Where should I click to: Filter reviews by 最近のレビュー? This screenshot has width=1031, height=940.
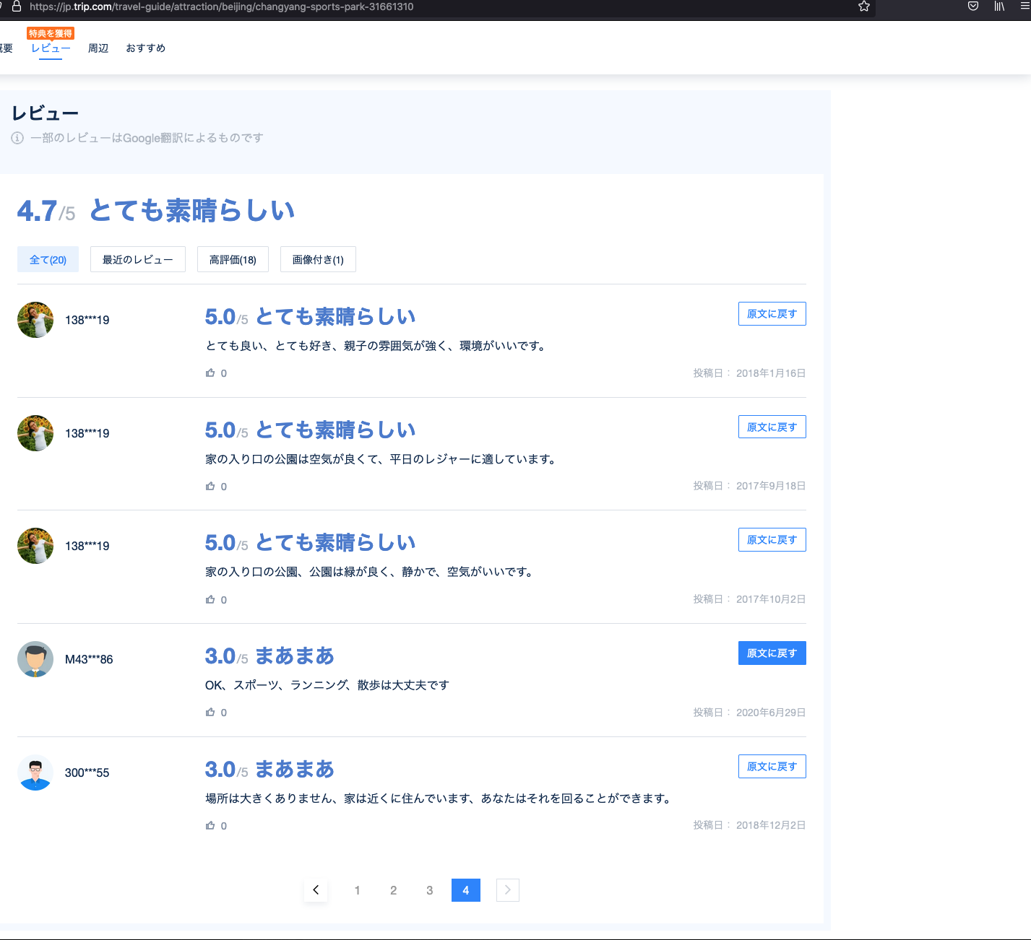(x=137, y=260)
